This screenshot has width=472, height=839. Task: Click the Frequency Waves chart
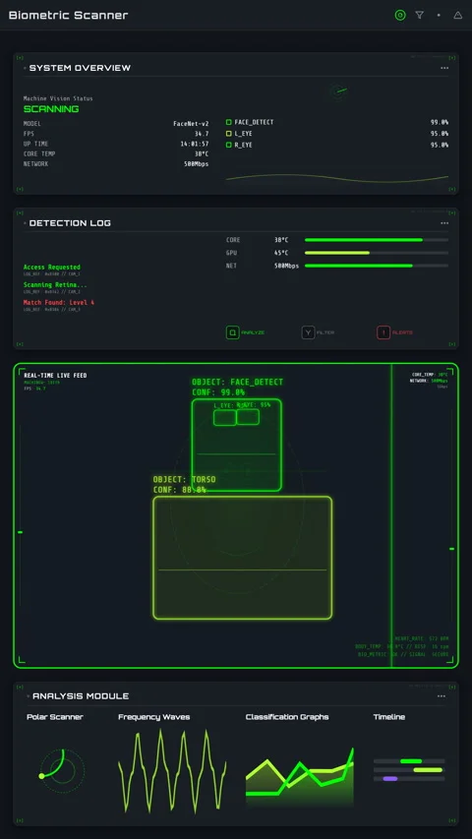[172, 770]
